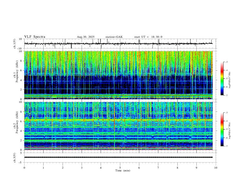Click the ch.1 PSD color scale bar
Screen dimensions: 243x188
click(222, 79)
